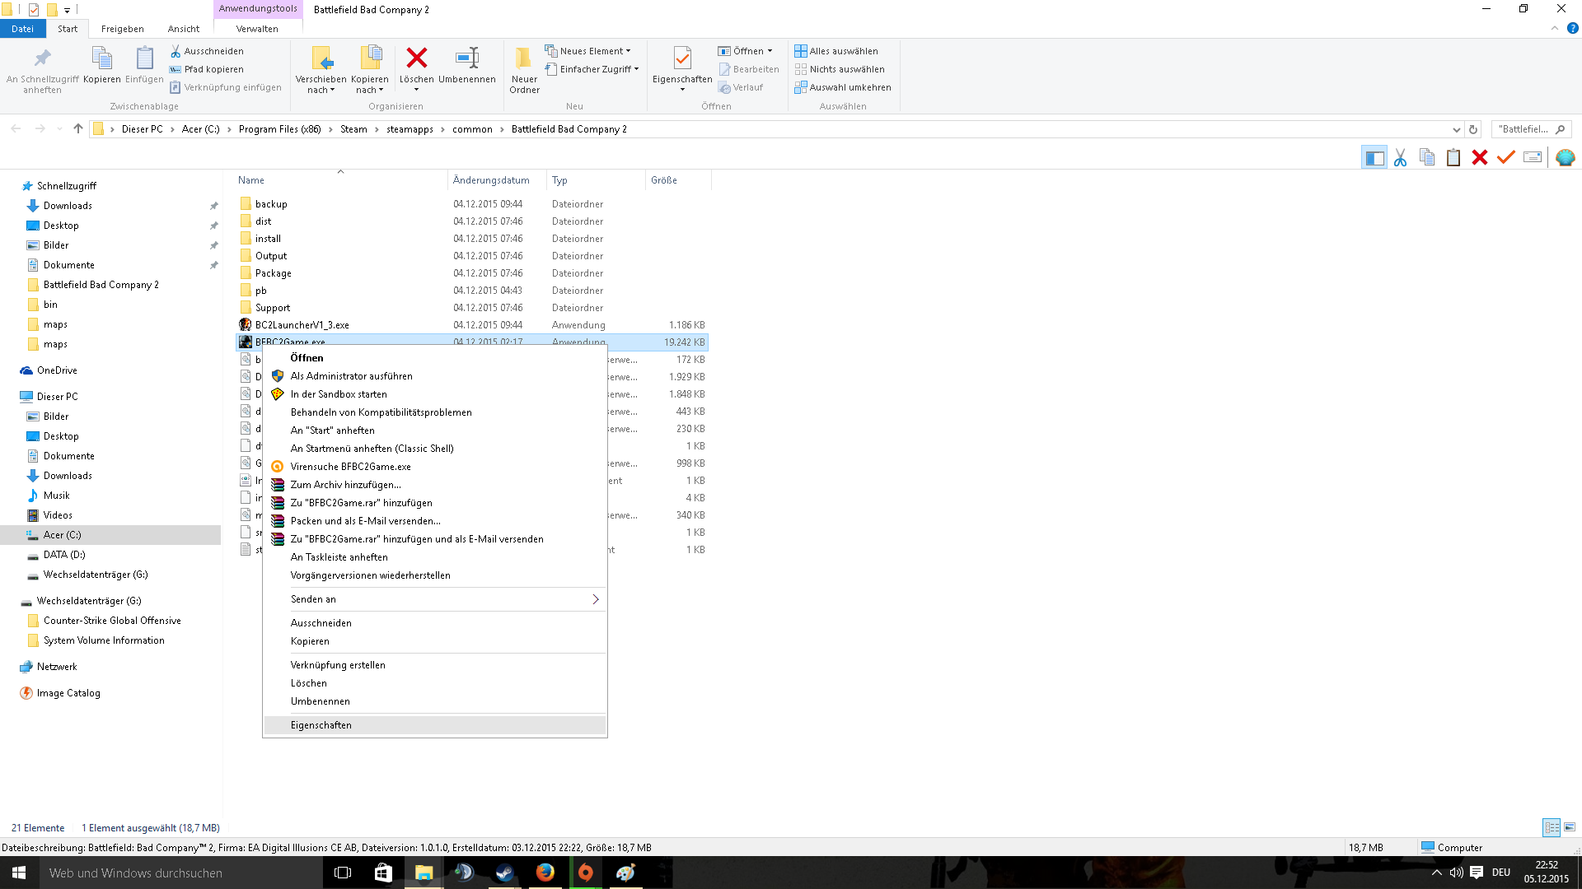Select the BC2LauncherV1_3.exe file row
Screen dimensions: 1582x889
coord(473,325)
